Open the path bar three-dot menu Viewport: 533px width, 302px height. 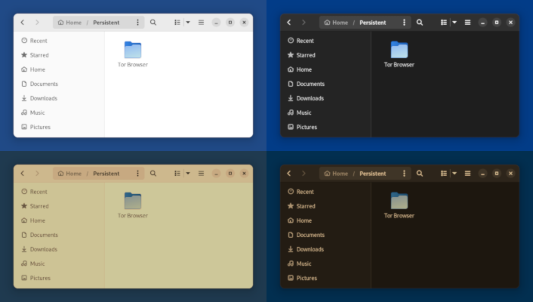point(138,22)
